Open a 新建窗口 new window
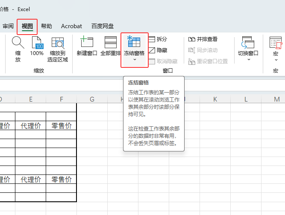The image size is (285, 215). point(87,42)
